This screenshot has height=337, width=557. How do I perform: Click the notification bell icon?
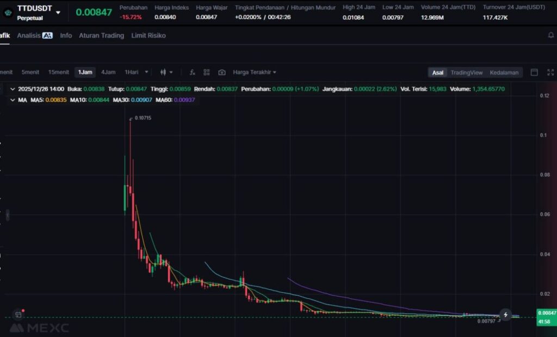point(550,35)
